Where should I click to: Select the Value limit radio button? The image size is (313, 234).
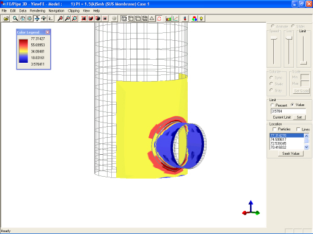click(292, 105)
